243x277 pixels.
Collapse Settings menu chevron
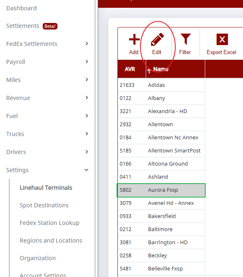click(x=86, y=170)
